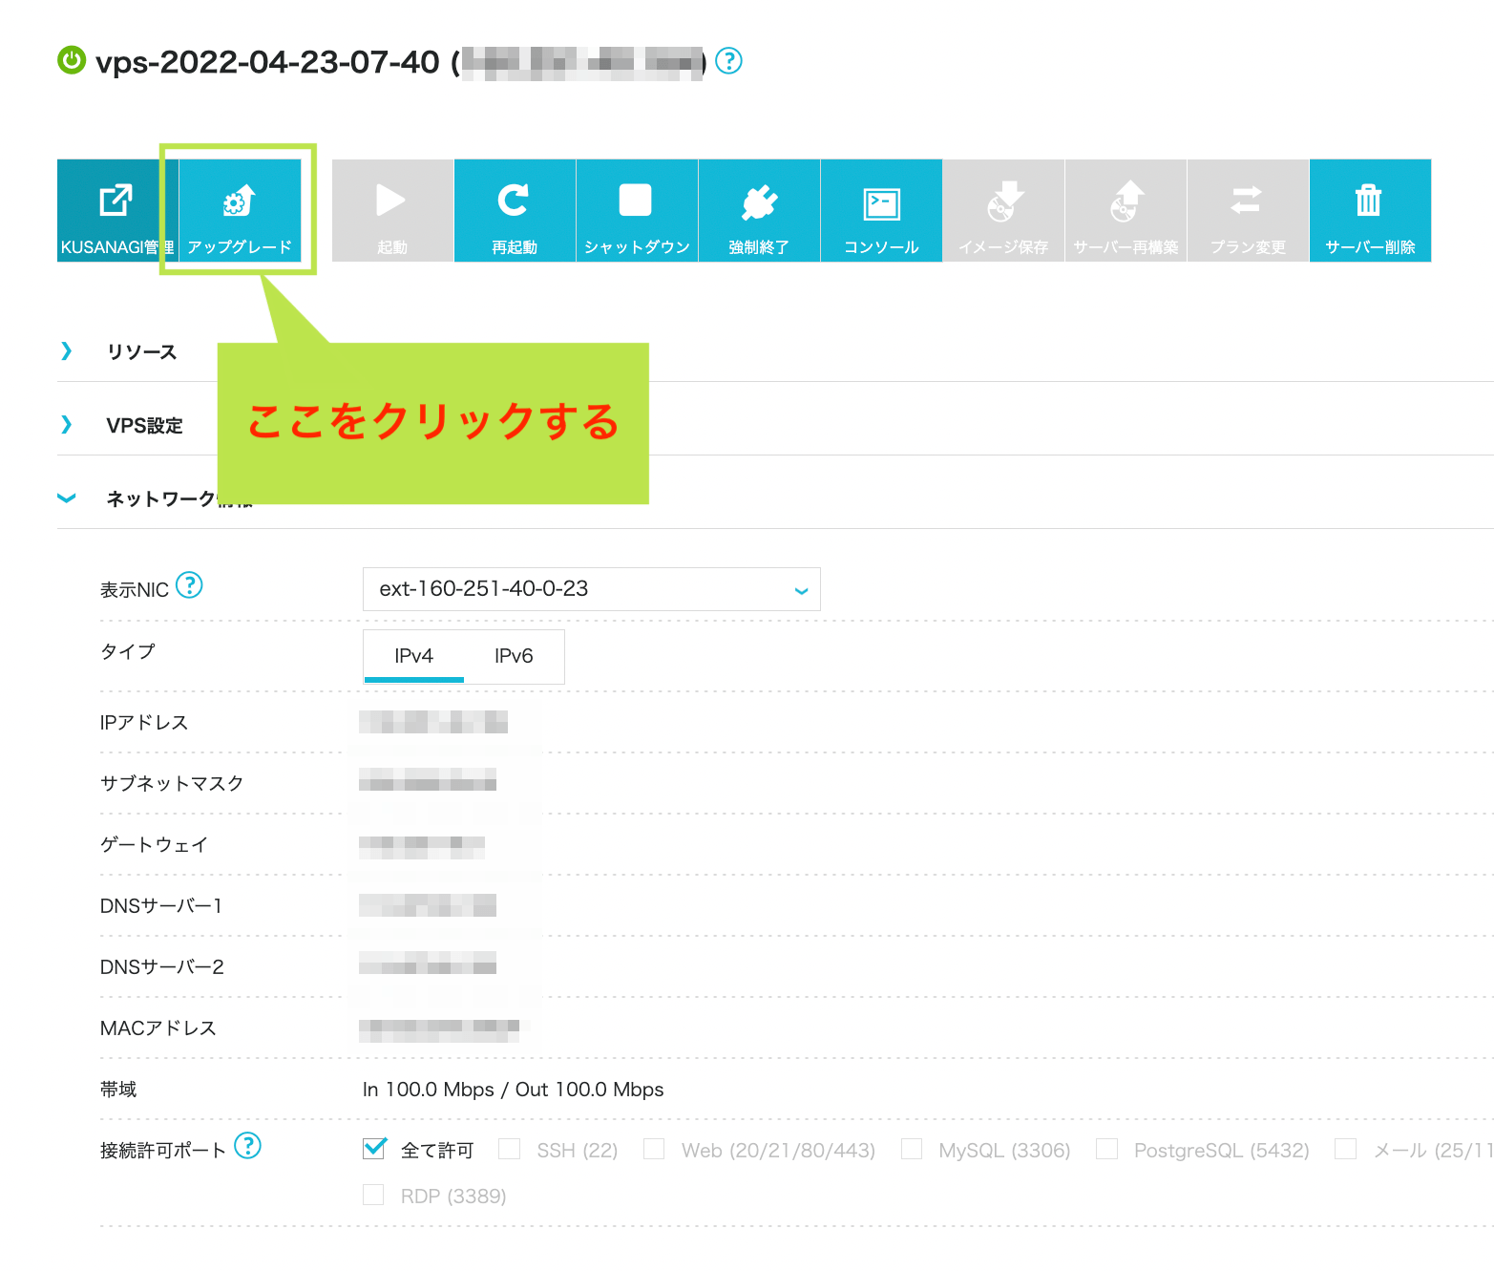Select the IPv4 tab
The height and width of the screenshot is (1271, 1494).
(413, 656)
